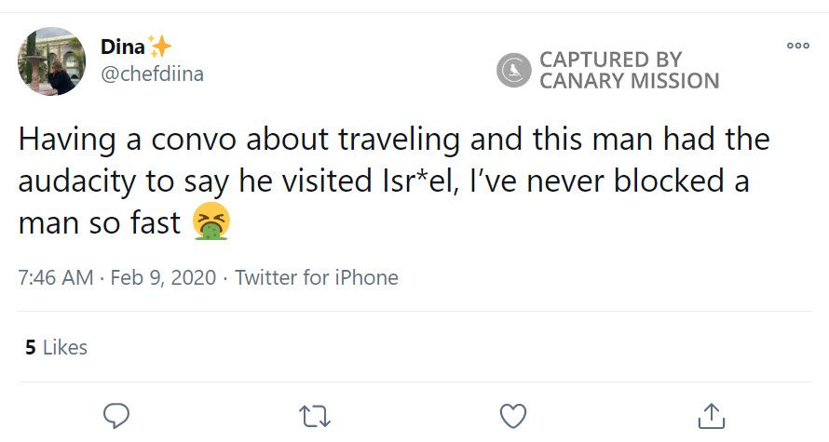The width and height of the screenshot is (829, 442).
Task: Click the CAPTURED BY watermark text
Action: [x=610, y=60]
